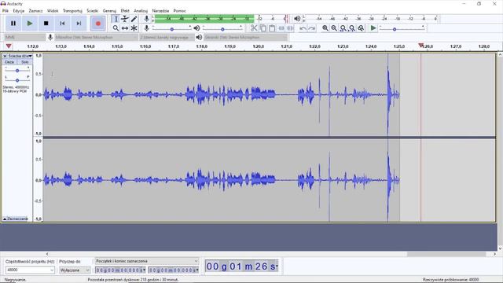Click the red Record button

pyautogui.click(x=97, y=24)
